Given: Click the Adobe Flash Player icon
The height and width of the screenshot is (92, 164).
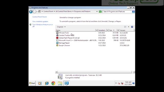Looking at the screenshot, I should pyautogui.click(x=57, y=38).
